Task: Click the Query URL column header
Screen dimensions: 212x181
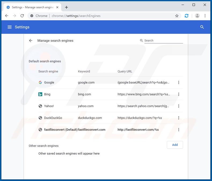Action: [125, 71]
